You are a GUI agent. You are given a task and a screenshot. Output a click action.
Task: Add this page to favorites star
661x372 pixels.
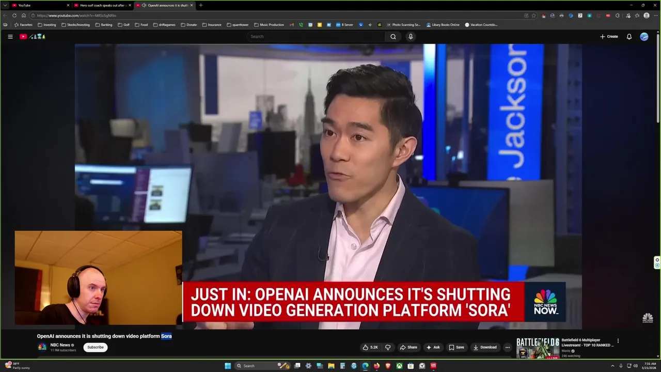click(533, 16)
